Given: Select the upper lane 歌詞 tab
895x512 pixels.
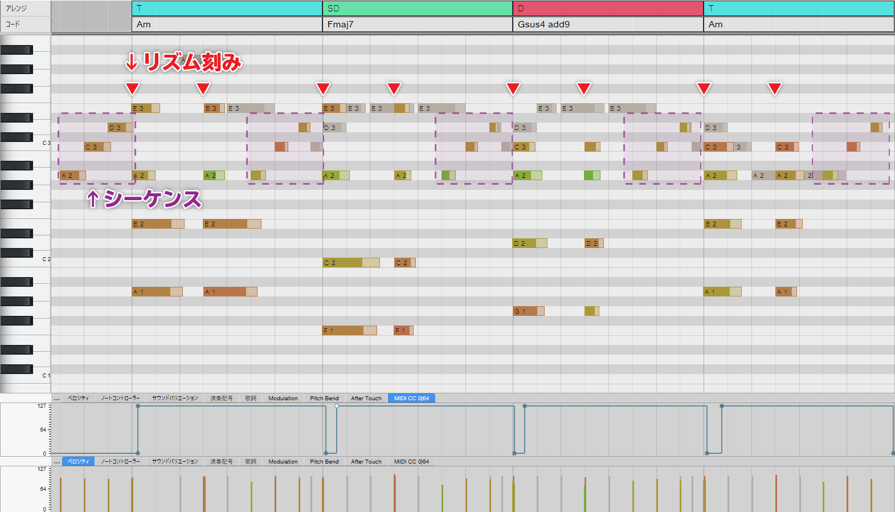Looking at the screenshot, I should coord(251,398).
